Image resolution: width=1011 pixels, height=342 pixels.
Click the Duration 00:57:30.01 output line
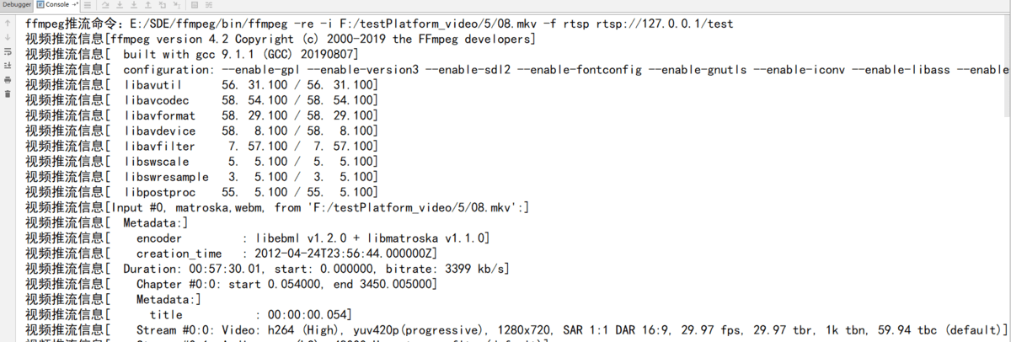(x=267, y=269)
